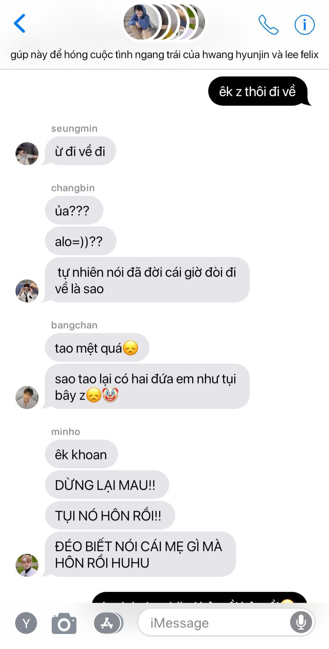Tap the bubble "alo=))??"
The width and height of the screenshot is (329, 649).
coord(81,241)
